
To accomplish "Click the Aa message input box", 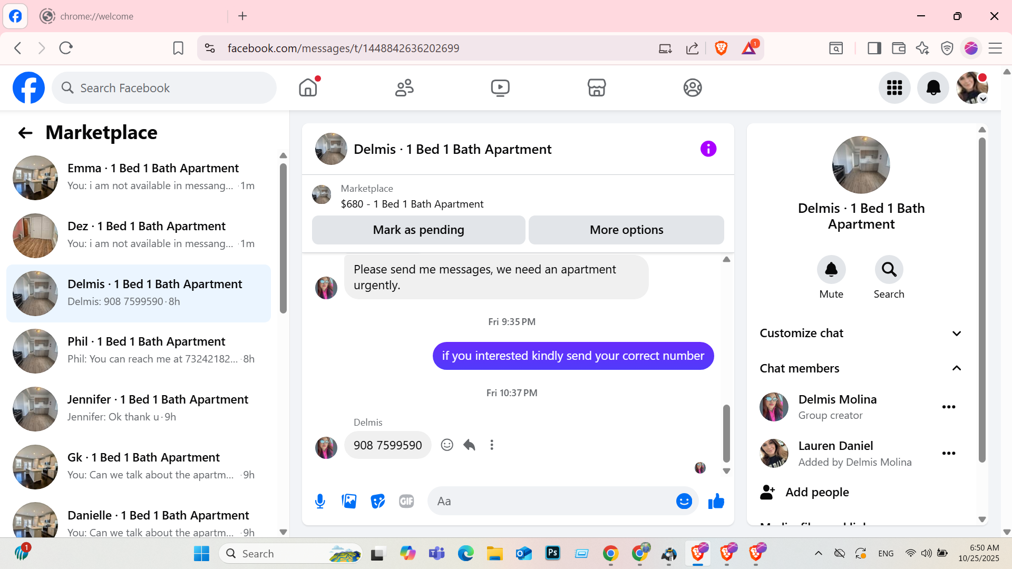I will point(551,501).
